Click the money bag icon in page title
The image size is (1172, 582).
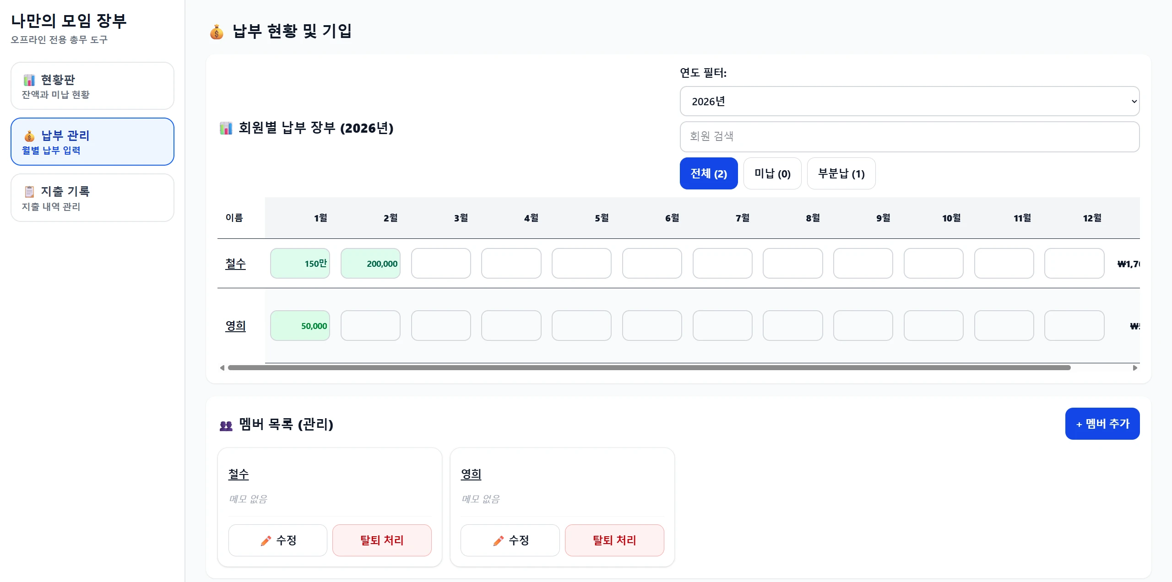pyautogui.click(x=217, y=32)
